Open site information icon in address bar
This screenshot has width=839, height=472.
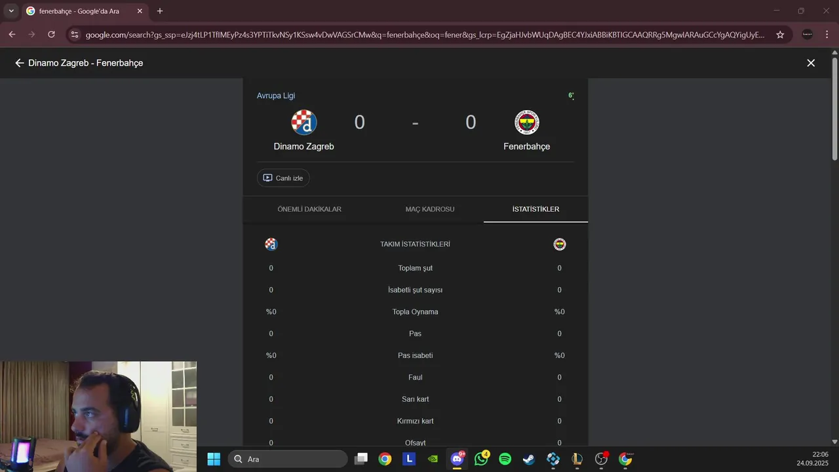click(x=75, y=35)
